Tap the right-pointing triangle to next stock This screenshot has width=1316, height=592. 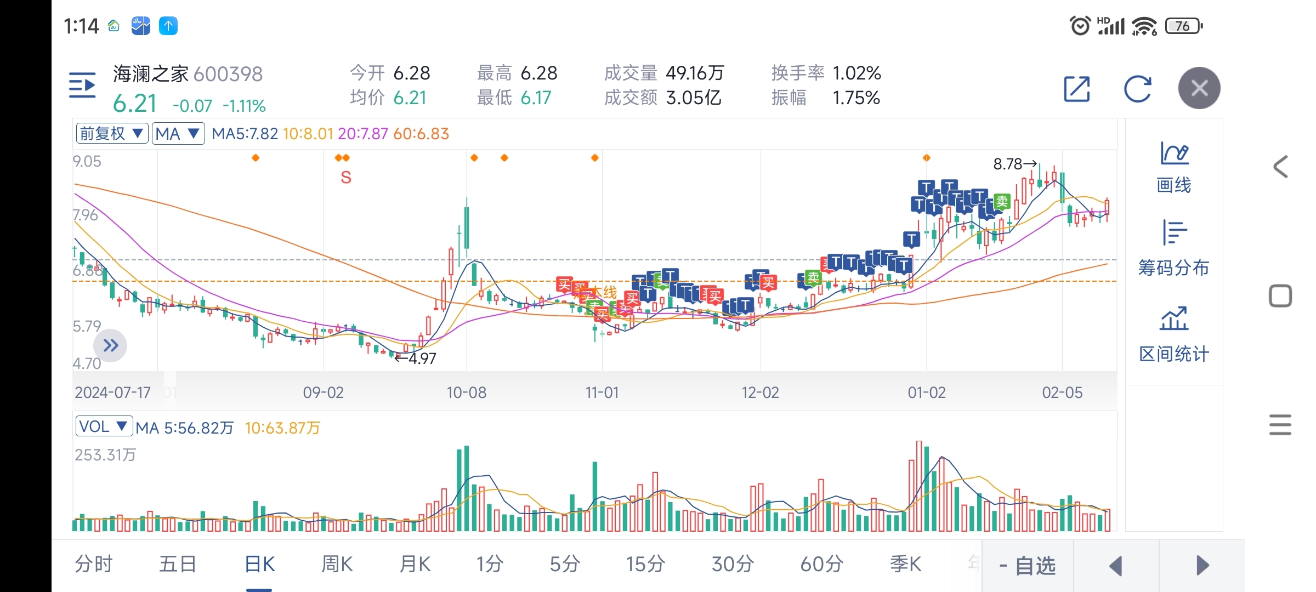click(x=1202, y=566)
